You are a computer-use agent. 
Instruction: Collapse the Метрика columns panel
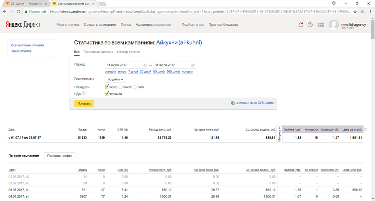(280, 134)
